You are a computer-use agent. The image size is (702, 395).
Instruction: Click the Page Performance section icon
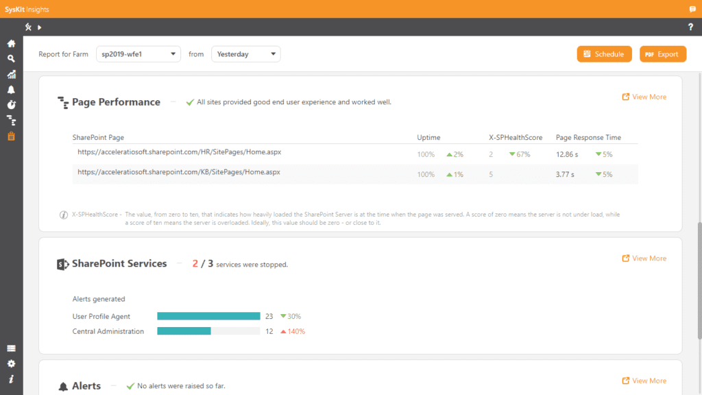click(63, 103)
